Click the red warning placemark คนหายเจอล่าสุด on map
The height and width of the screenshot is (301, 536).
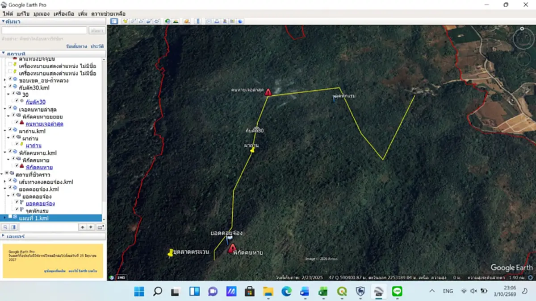coord(268,92)
